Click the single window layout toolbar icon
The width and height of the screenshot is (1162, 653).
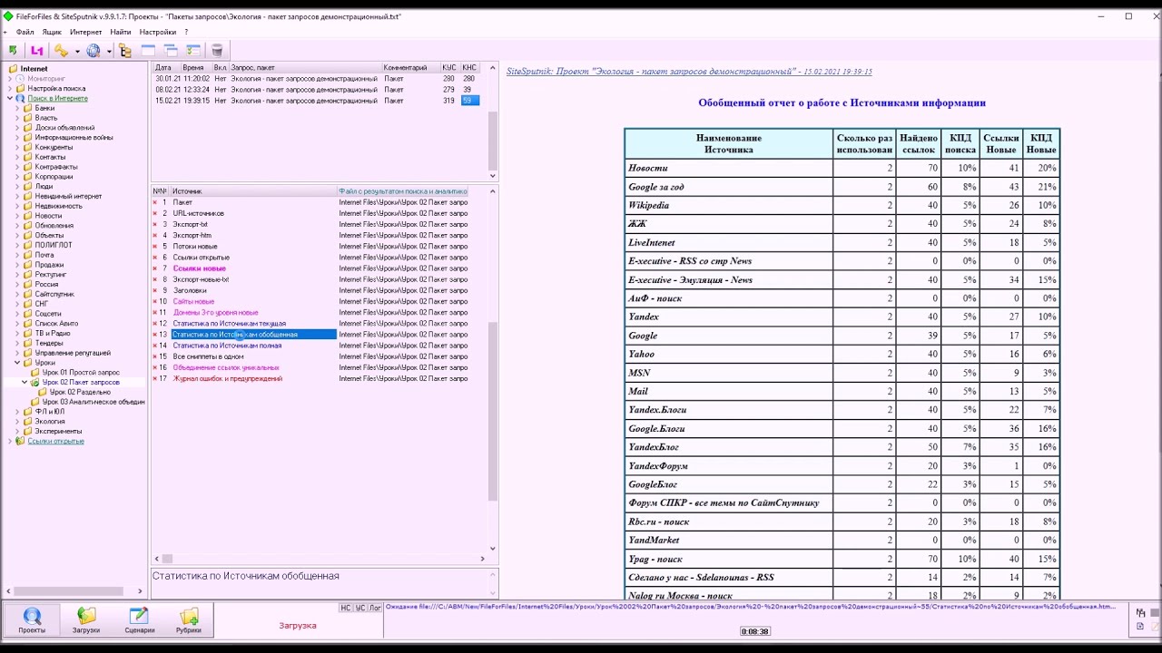(148, 51)
